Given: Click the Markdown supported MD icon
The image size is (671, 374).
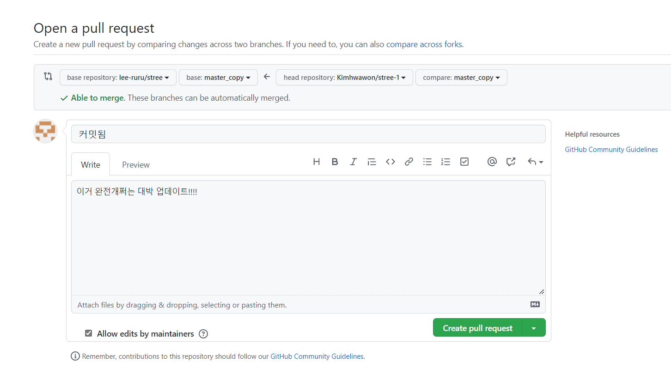Looking at the screenshot, I should [535, 304].
